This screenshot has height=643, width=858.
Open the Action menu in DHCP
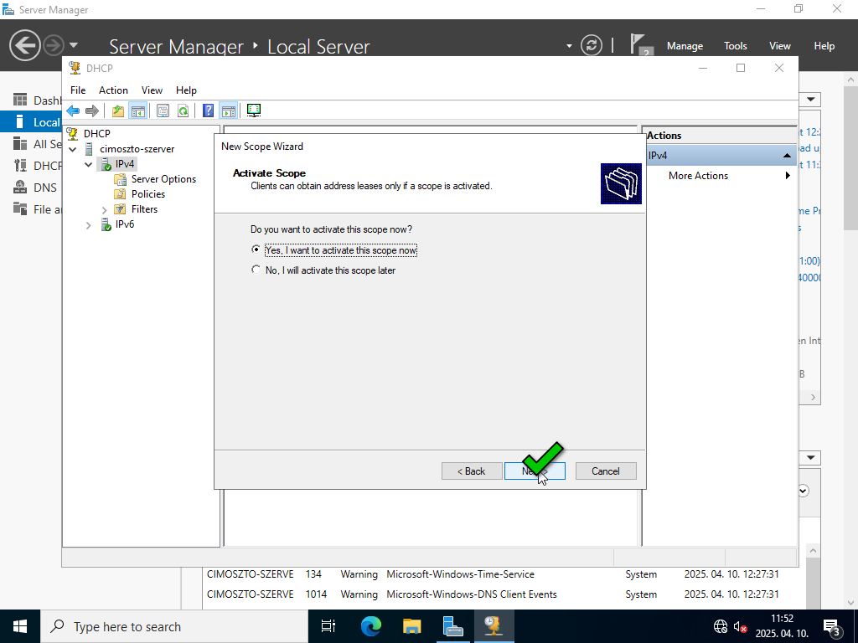point(113,90)
